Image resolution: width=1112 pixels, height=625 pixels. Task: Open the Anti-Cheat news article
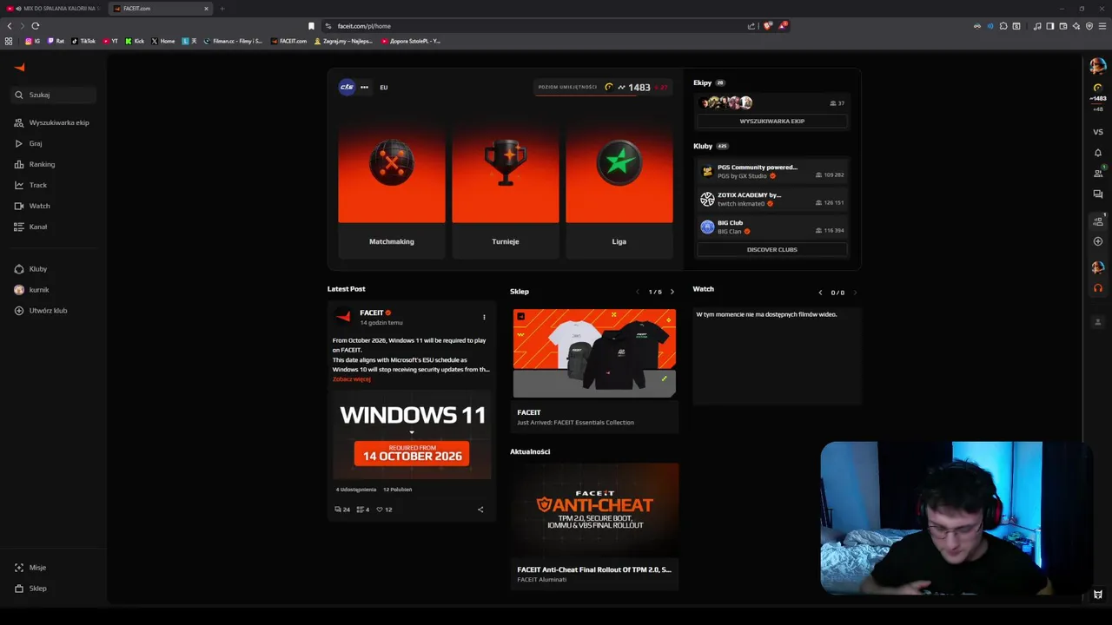pyautogui.click(x=594, y=526)
